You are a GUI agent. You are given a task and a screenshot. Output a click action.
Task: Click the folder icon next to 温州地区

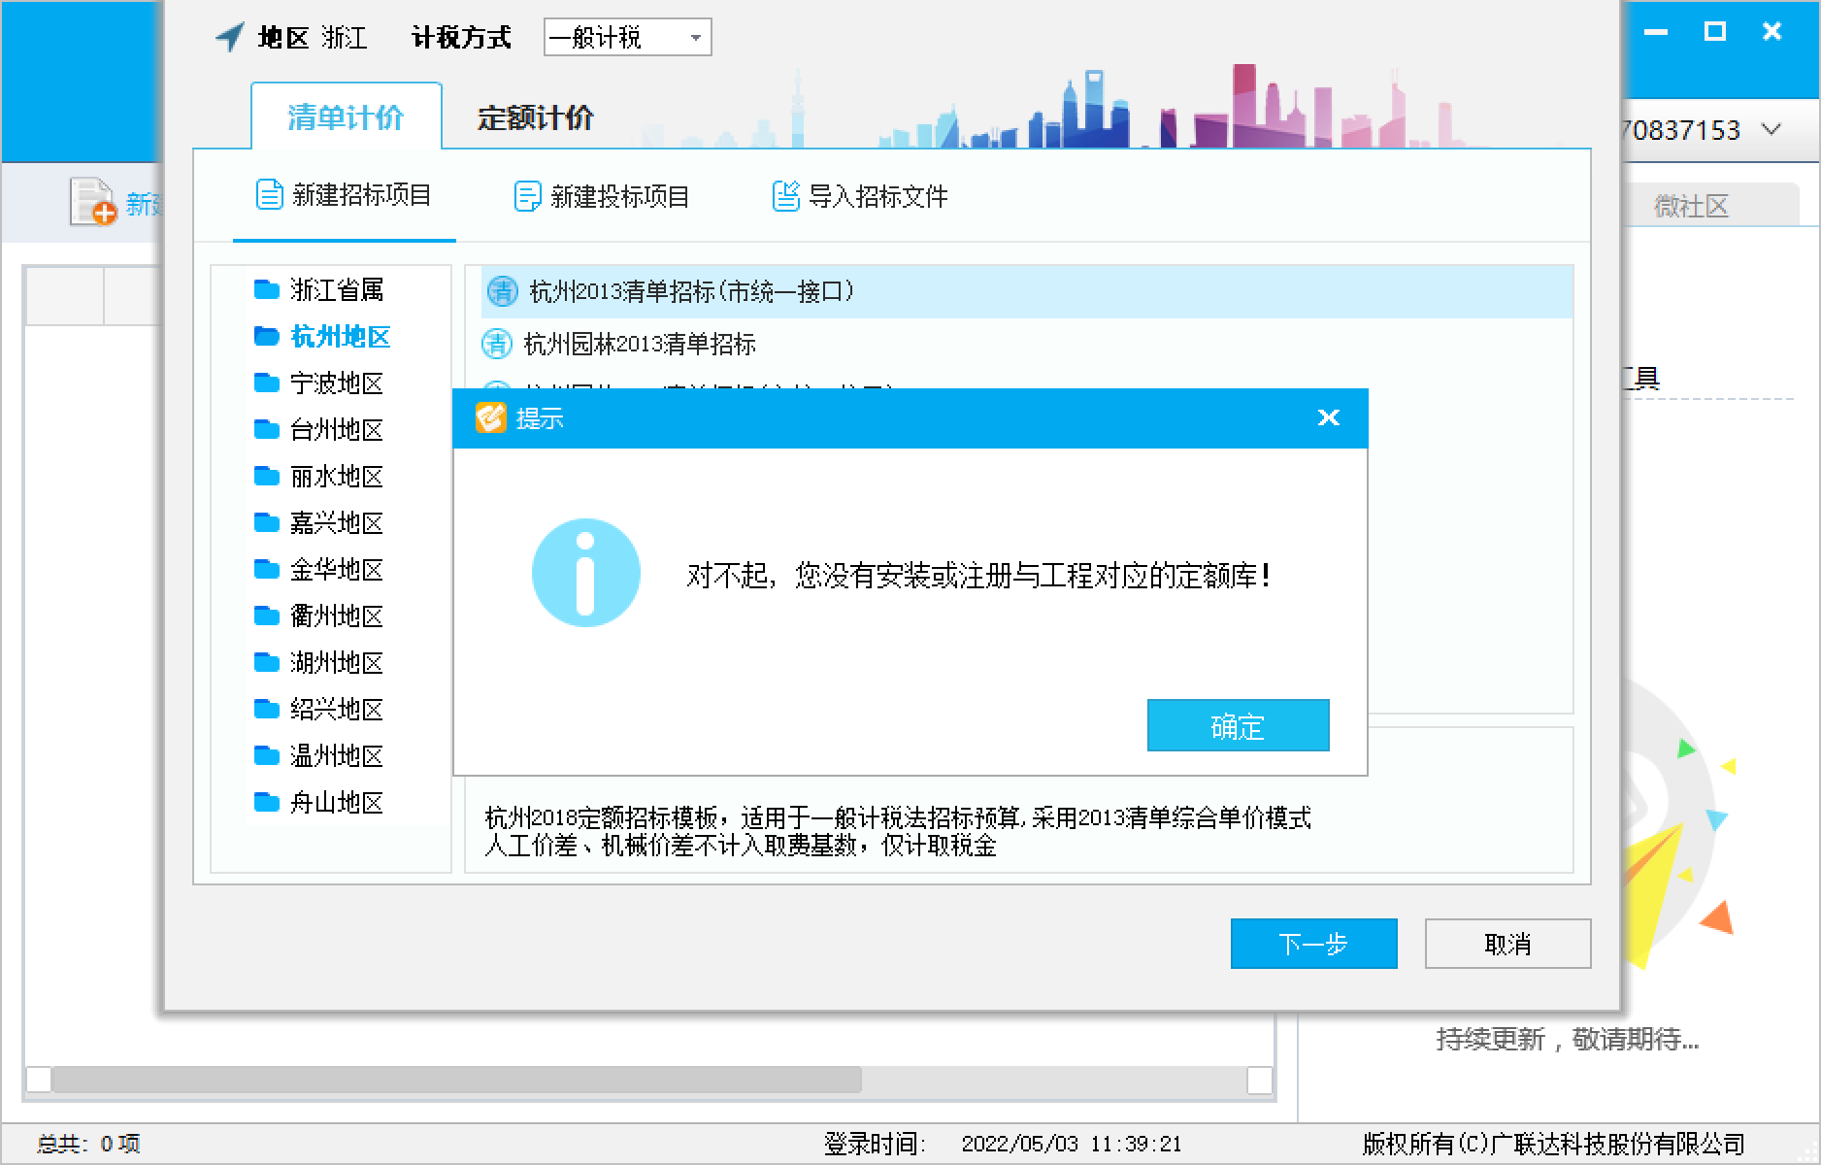(x=266, y=755)
